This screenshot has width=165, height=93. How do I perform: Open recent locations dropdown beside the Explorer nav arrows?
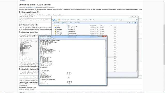point(58,20)
